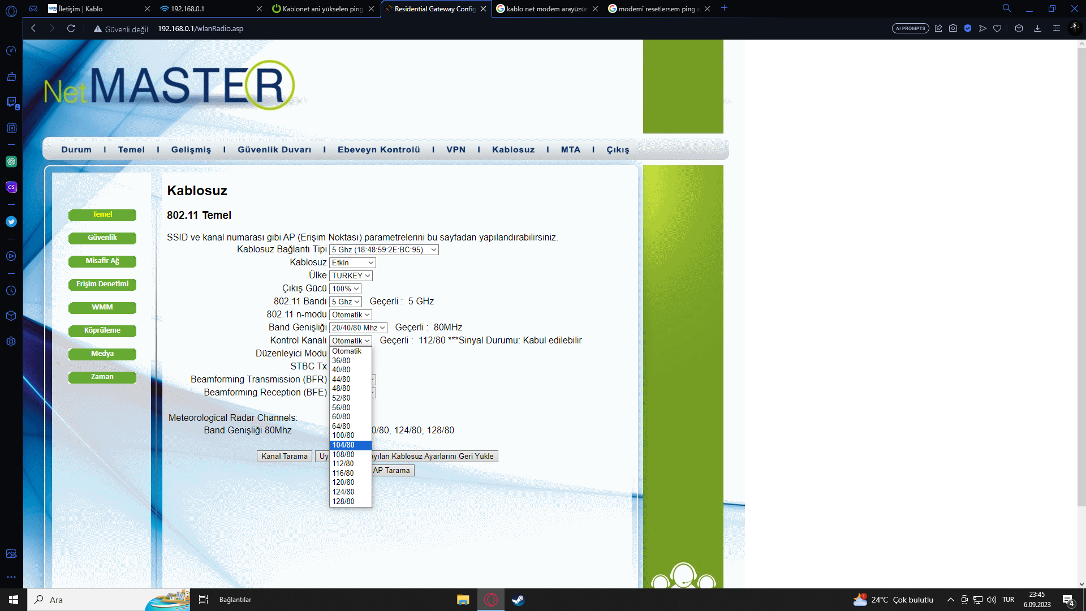Open browser history clock icon
This screenshot has width=1086, height=611.
[x=11, y=291]
